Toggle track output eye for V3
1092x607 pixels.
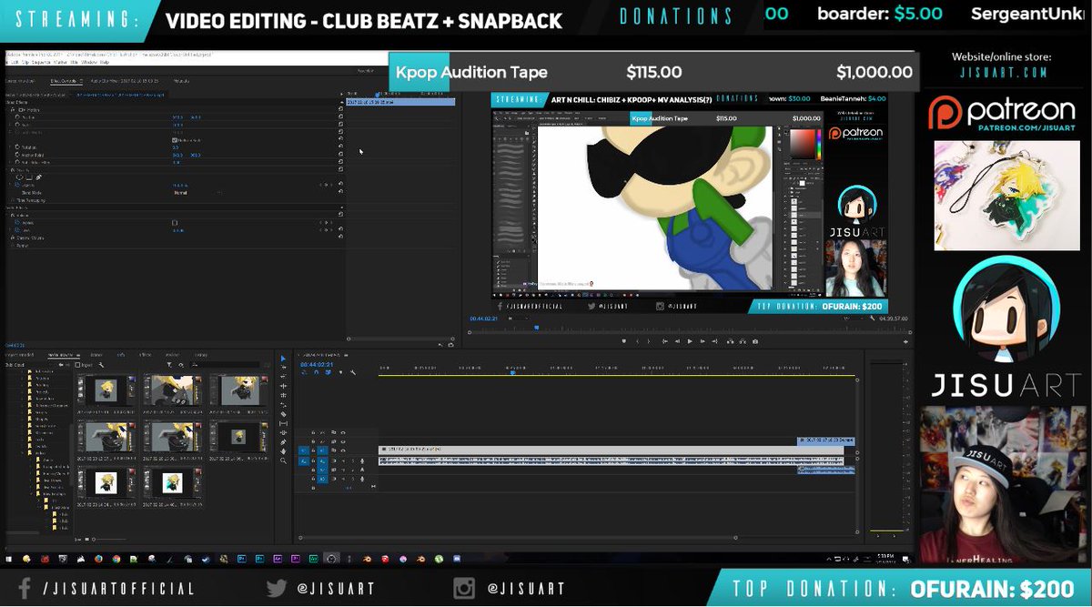343,432
